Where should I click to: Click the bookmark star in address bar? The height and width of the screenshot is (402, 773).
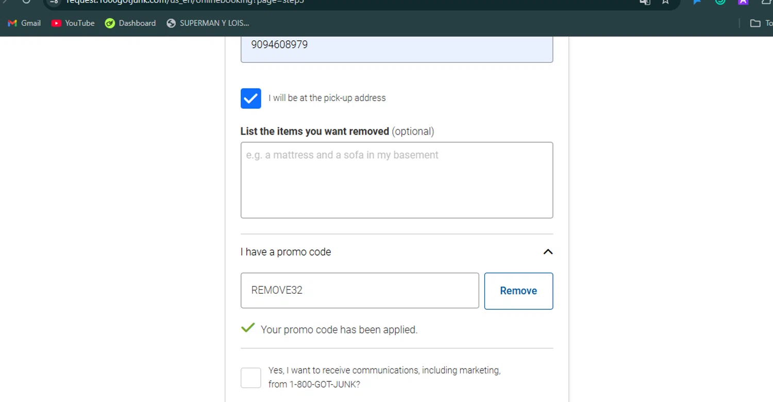point(665,2)
